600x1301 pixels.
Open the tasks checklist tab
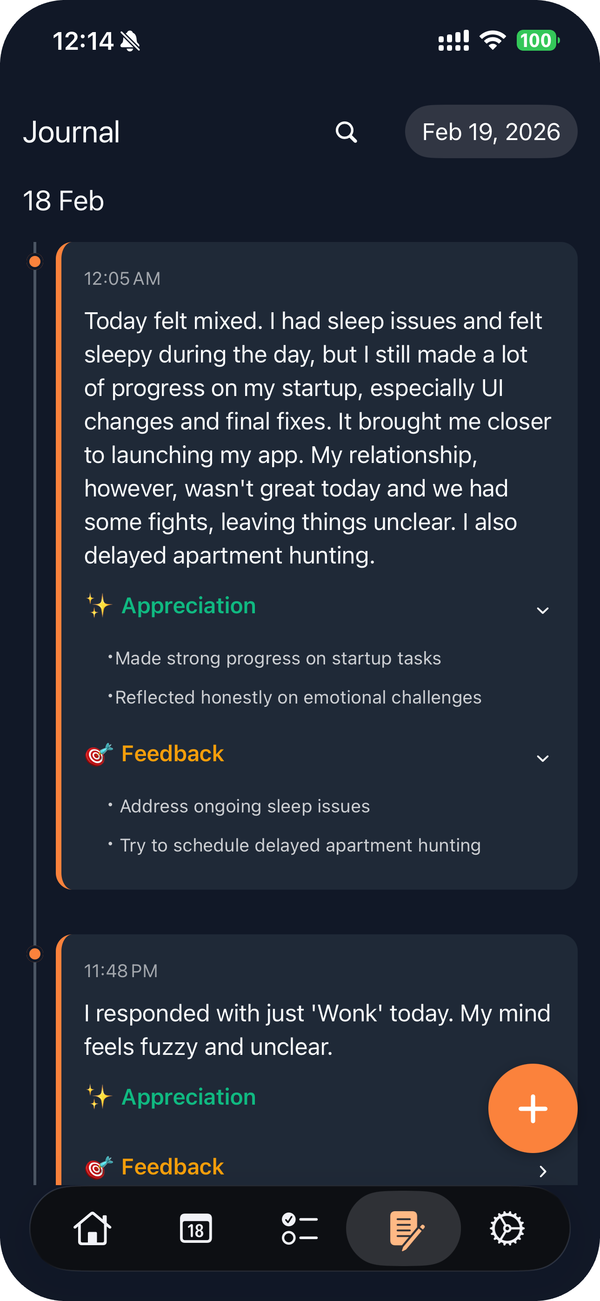coord(300,1228)
